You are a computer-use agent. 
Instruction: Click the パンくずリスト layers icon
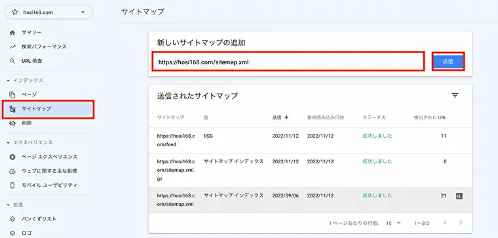12,219
